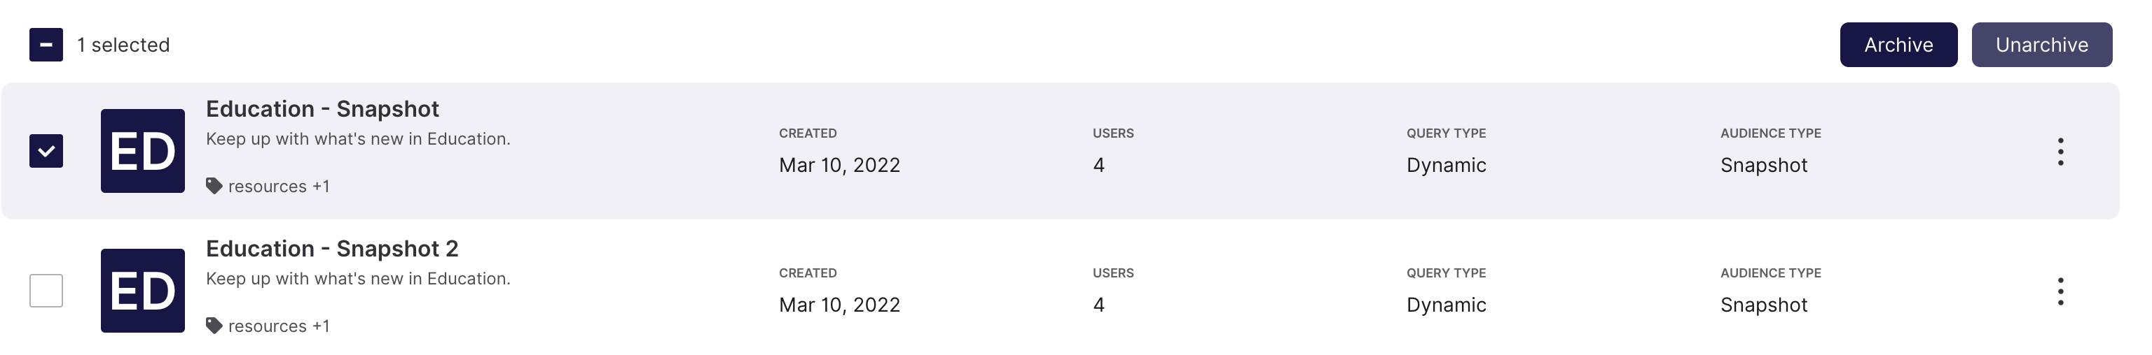Uncheck the Education - Snapshot row checkbox
This screenshot has height=355, width=2152.
(46, 151)
